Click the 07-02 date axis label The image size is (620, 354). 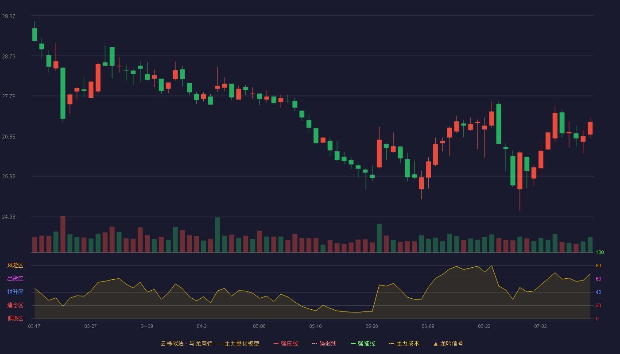point(540,326)
